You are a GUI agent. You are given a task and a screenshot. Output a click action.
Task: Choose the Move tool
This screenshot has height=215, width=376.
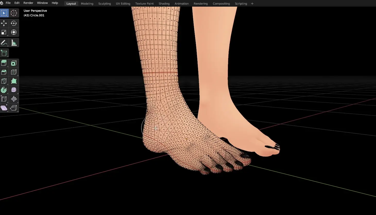pos(4,23)
